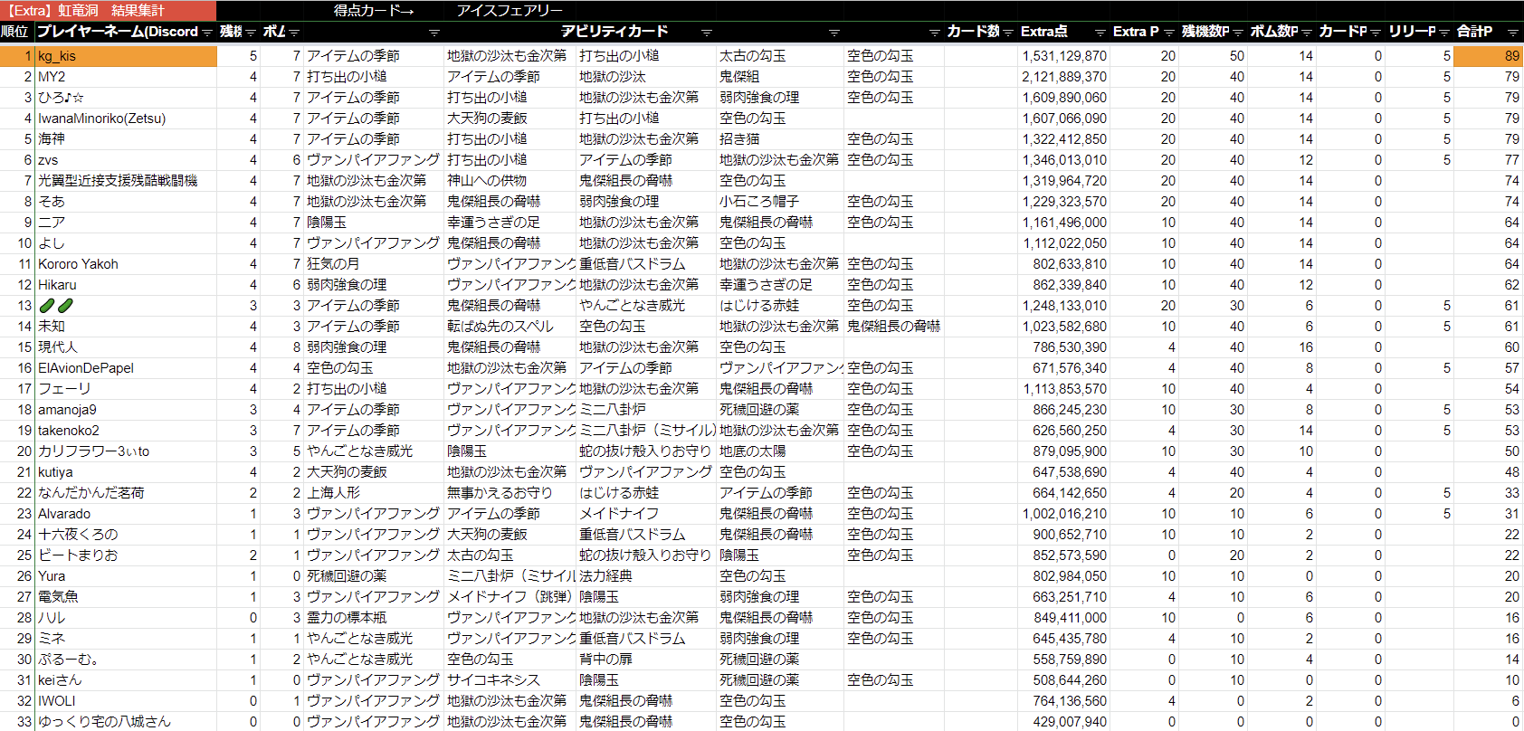Click the 残機 column filter icon
Viewport: 1524px width, 731px height.
coord(251,33)
